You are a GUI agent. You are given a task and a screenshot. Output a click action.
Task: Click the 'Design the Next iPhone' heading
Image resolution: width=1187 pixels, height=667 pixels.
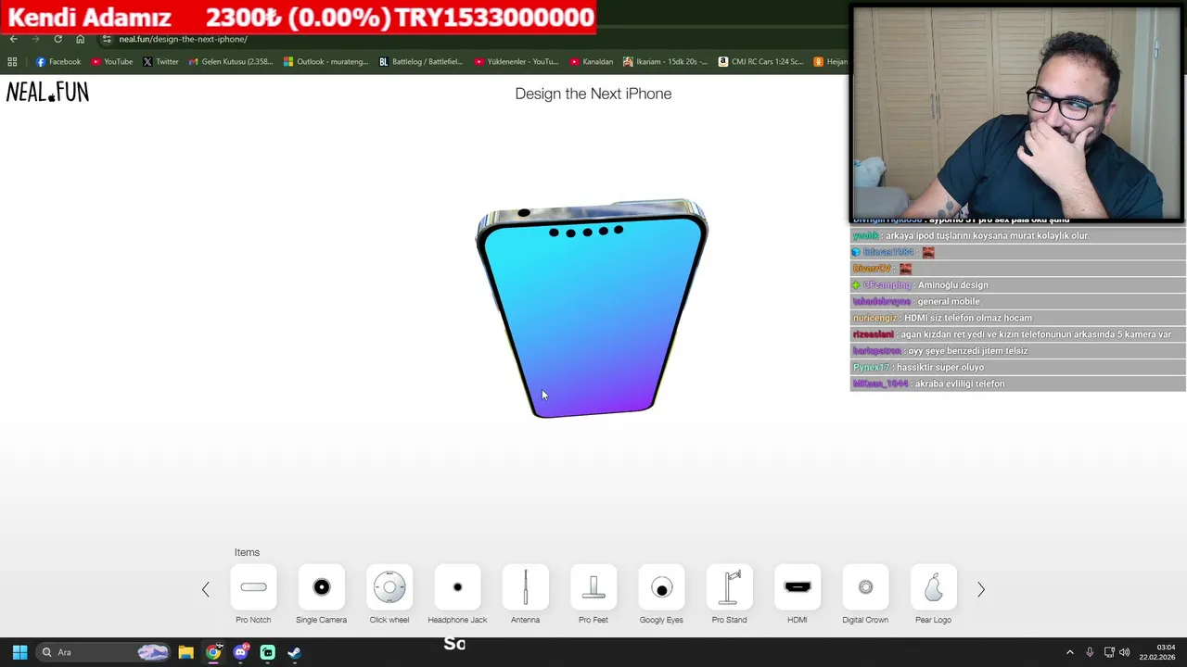click(593, 94)
